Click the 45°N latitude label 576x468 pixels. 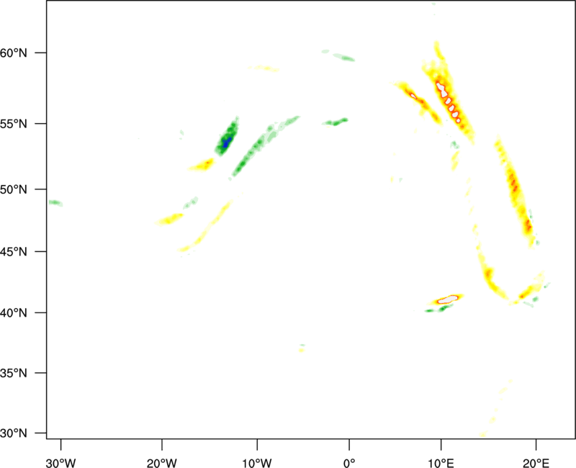[14, 251]
